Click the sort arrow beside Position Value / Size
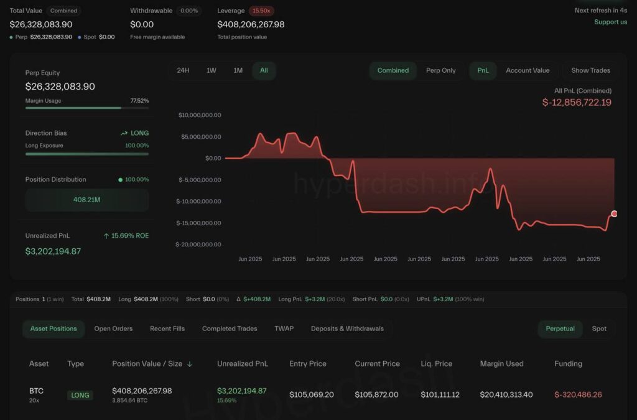 coord(190,364)
